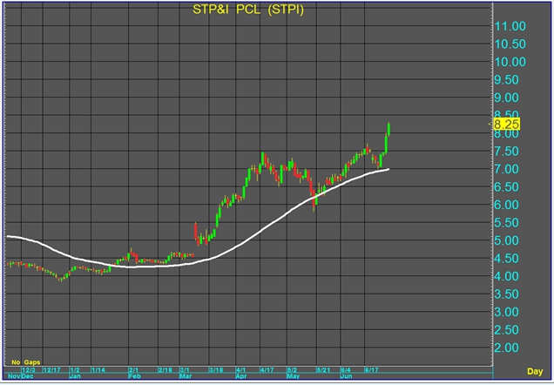This screenshot has width=554, height=385.
Task: Click the 3.00 price axis label
Action: (x=506, y=312)
